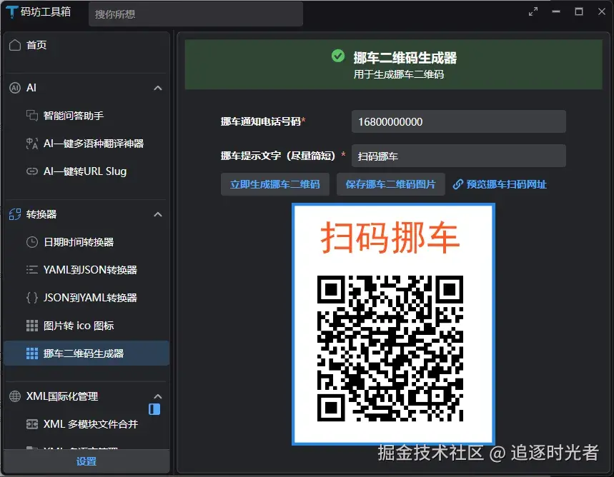Click 保存挪车二维码图片 button
Screen dimensions: 614x477
tap(391, 184)
